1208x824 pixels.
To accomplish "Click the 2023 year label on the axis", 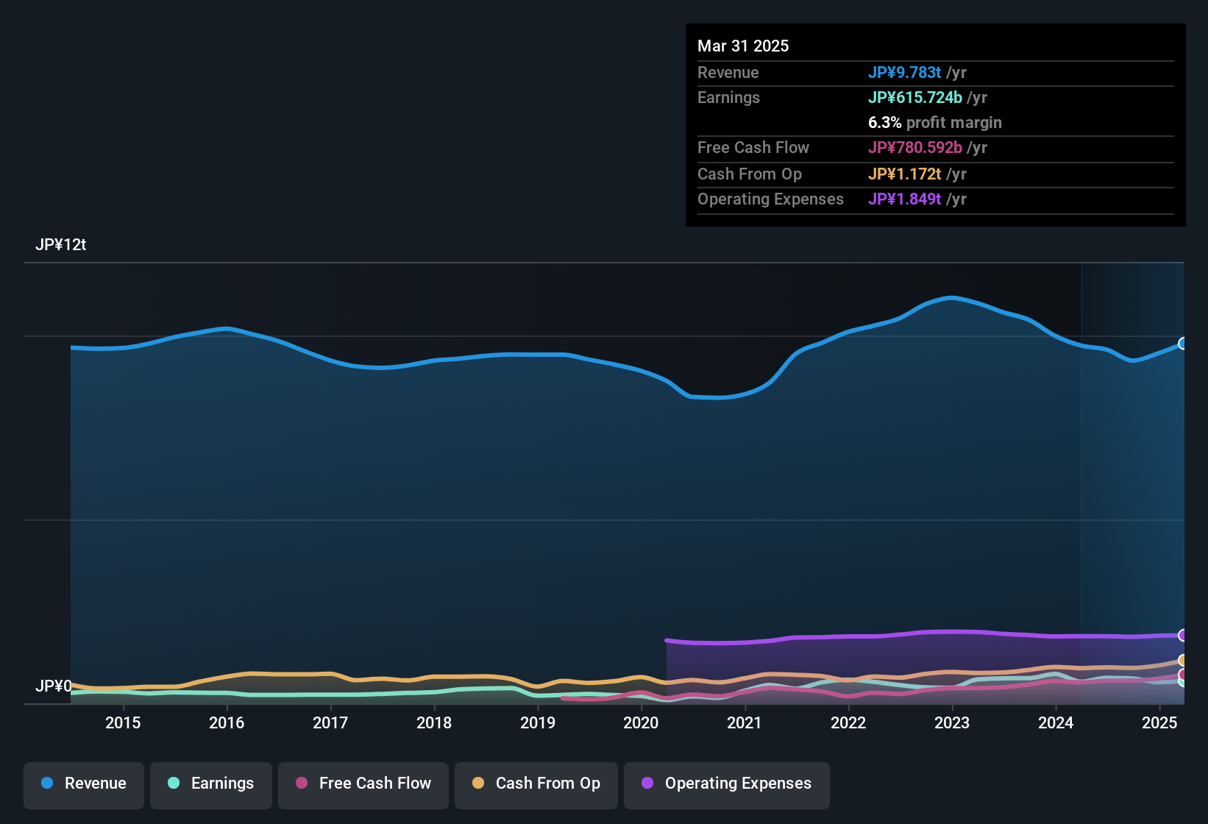I will point(952,722).
